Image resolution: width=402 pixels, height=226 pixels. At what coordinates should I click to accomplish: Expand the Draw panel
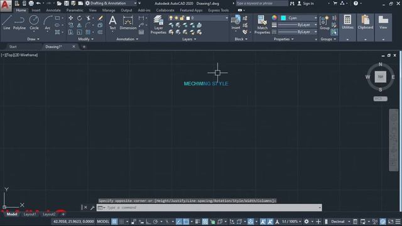click(x=33, y=39)
